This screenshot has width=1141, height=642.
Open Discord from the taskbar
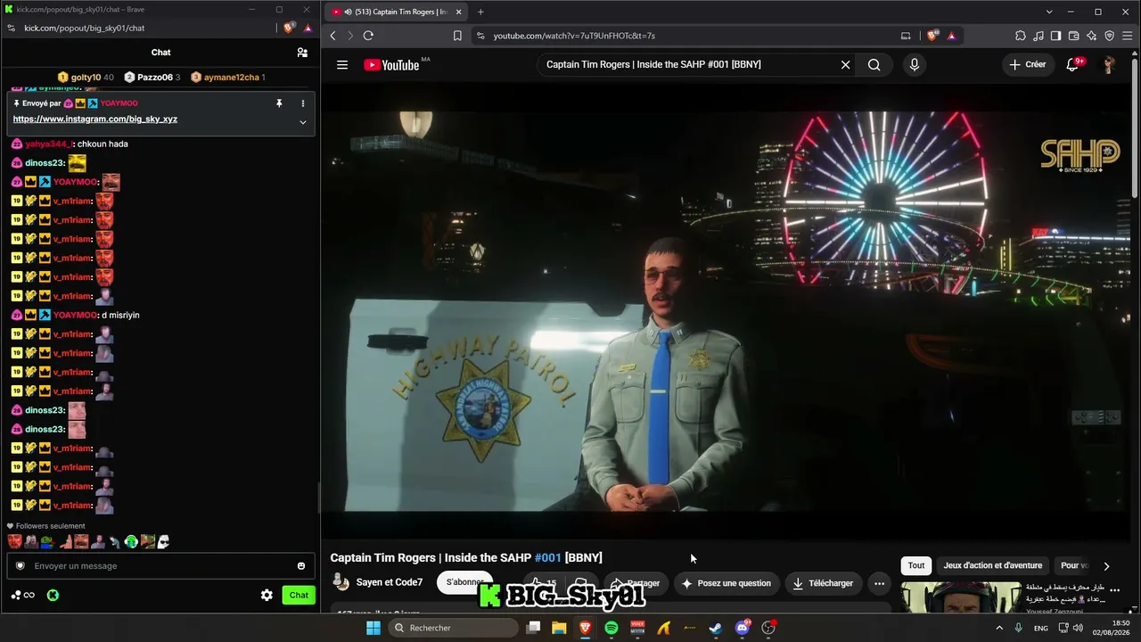(743, 628)
